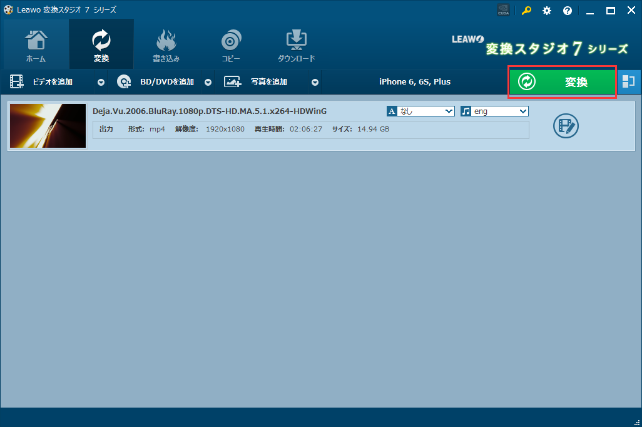Expand the BD/DVDを追加 dropdown arrow
Screen dimensions: 642x427
[208, 82]
